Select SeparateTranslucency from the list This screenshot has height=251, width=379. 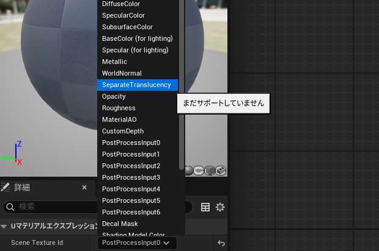[136, 85]
